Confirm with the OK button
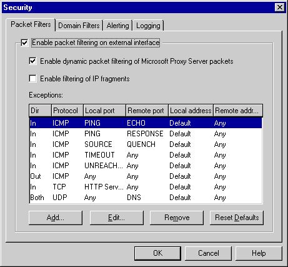Viewport: 288px width, 267px height. [x=157, y=253]
